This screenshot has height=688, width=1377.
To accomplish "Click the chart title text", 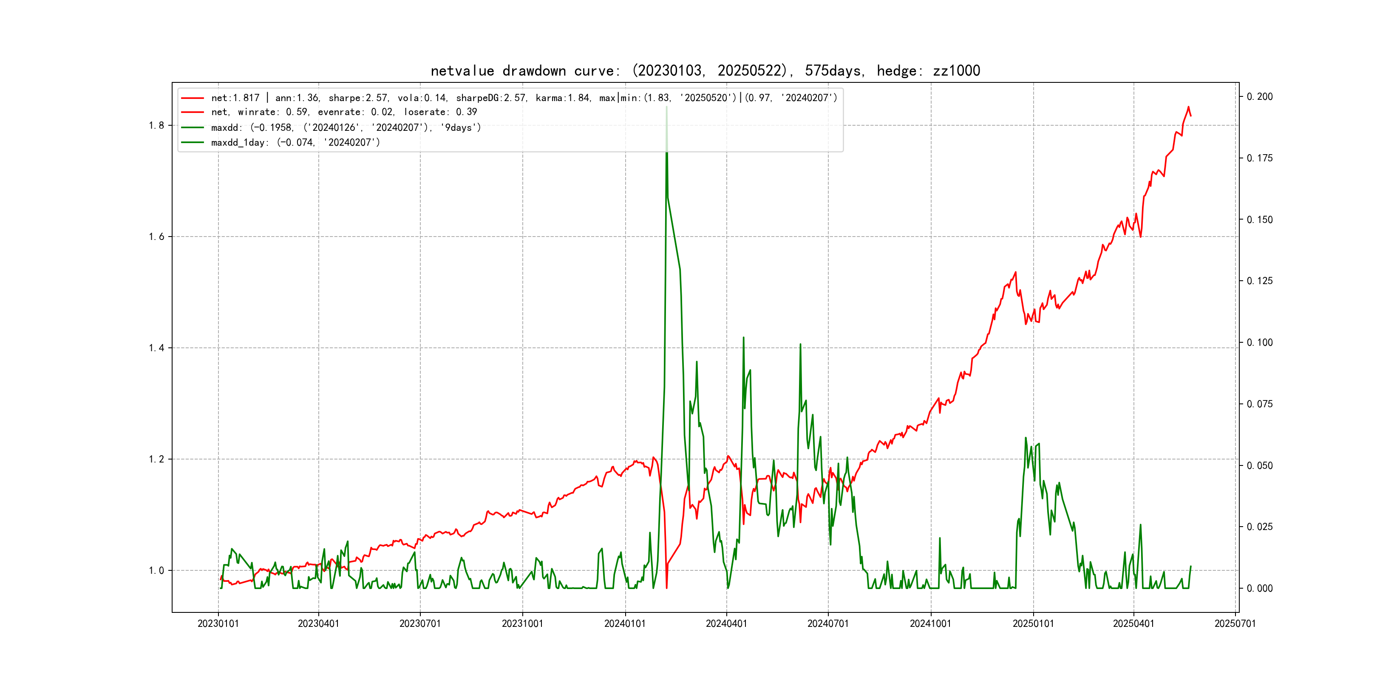I will pos(705,70).
